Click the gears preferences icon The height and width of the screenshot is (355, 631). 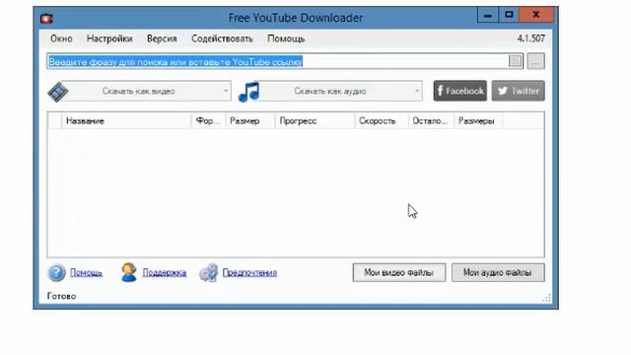point(208,272)
